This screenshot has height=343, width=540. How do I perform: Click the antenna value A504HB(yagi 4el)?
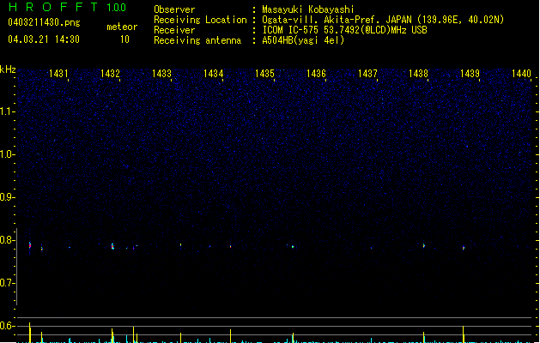[303, 40]
